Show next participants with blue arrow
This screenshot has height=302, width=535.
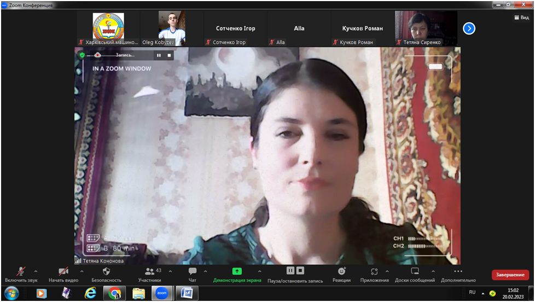[469, 28]
